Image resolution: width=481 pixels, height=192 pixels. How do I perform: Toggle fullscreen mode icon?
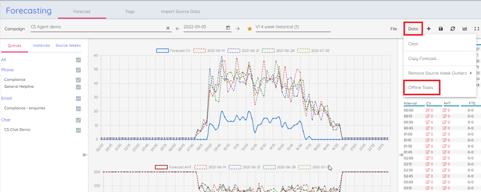tap(476, 29)
